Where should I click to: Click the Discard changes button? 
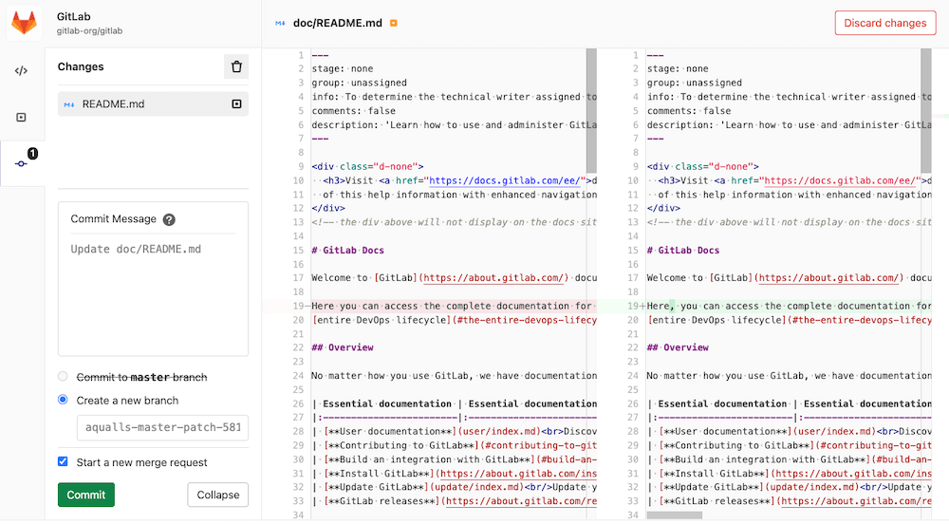[x=884, y=23]
